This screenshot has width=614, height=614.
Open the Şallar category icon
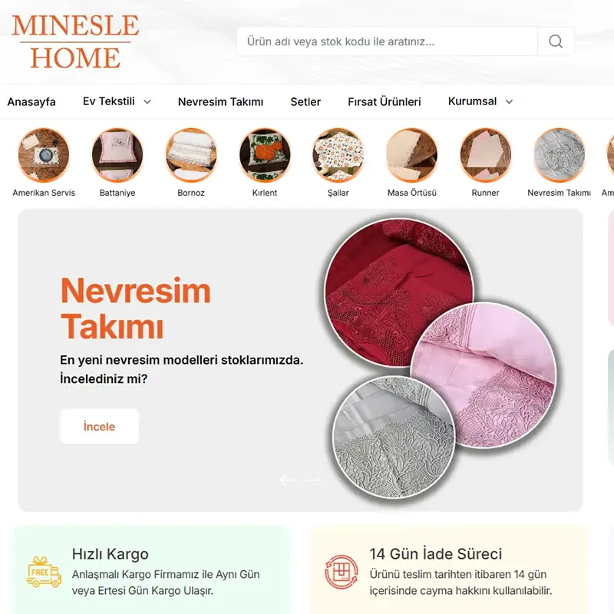(x=338, y=155)
